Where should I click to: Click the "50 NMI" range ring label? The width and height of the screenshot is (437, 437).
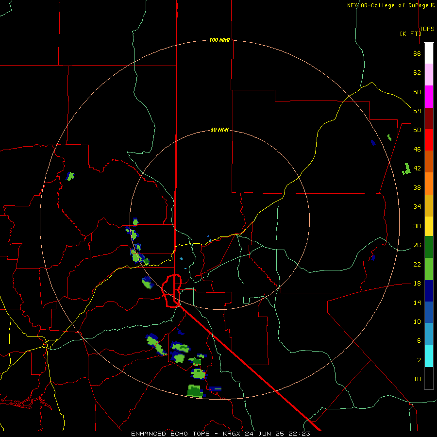pyautogui.click(x=219, y=130)
